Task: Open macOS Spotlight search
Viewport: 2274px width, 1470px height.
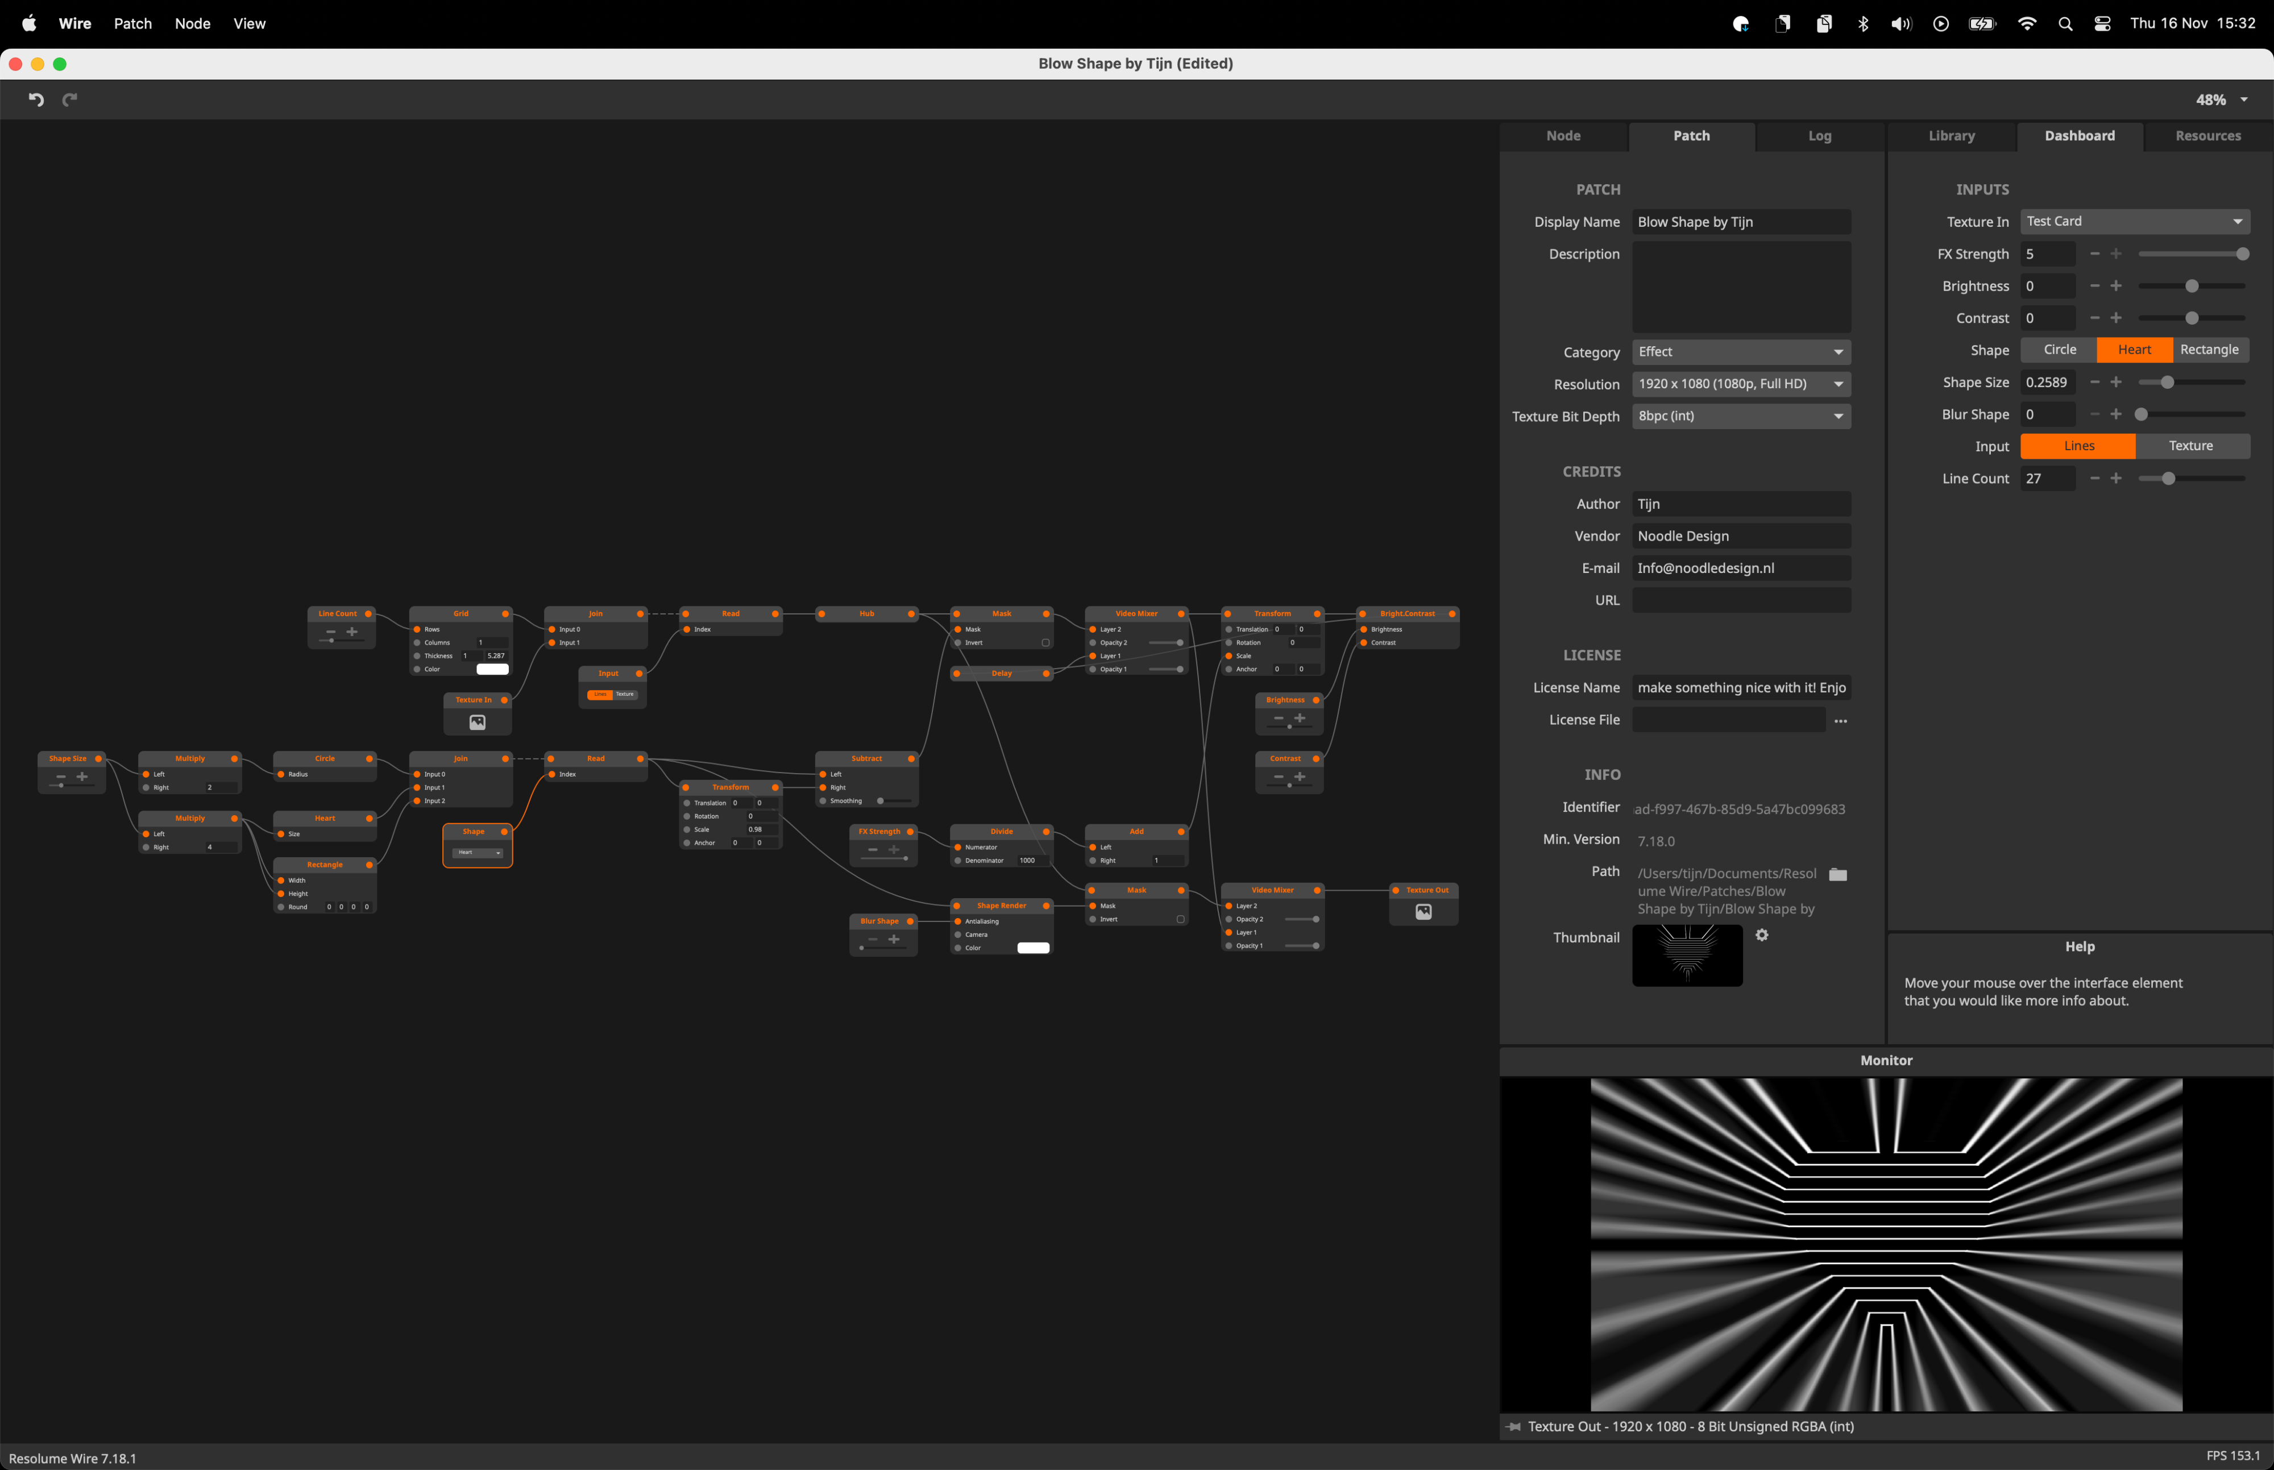Action: coord(2065,24)
